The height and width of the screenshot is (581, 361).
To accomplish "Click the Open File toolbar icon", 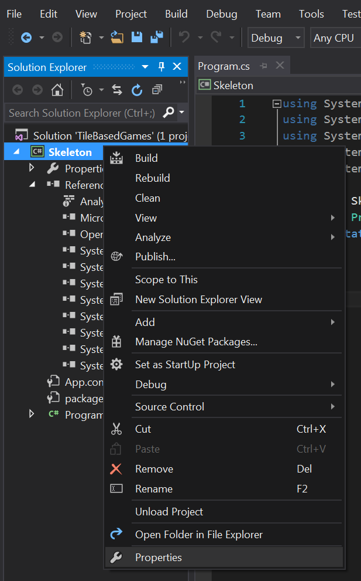I will 117,38.
